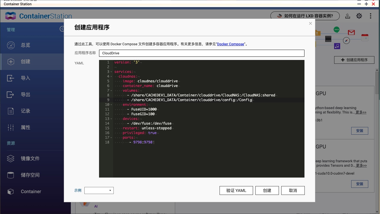The height and width of the screenshot is (214, 380).
Task: Click the privileged: true line
Action: tap(140, 133)
